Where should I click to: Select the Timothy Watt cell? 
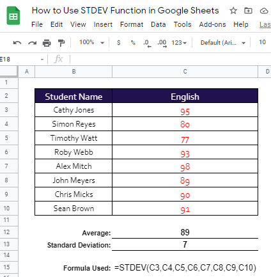point(74,138)
